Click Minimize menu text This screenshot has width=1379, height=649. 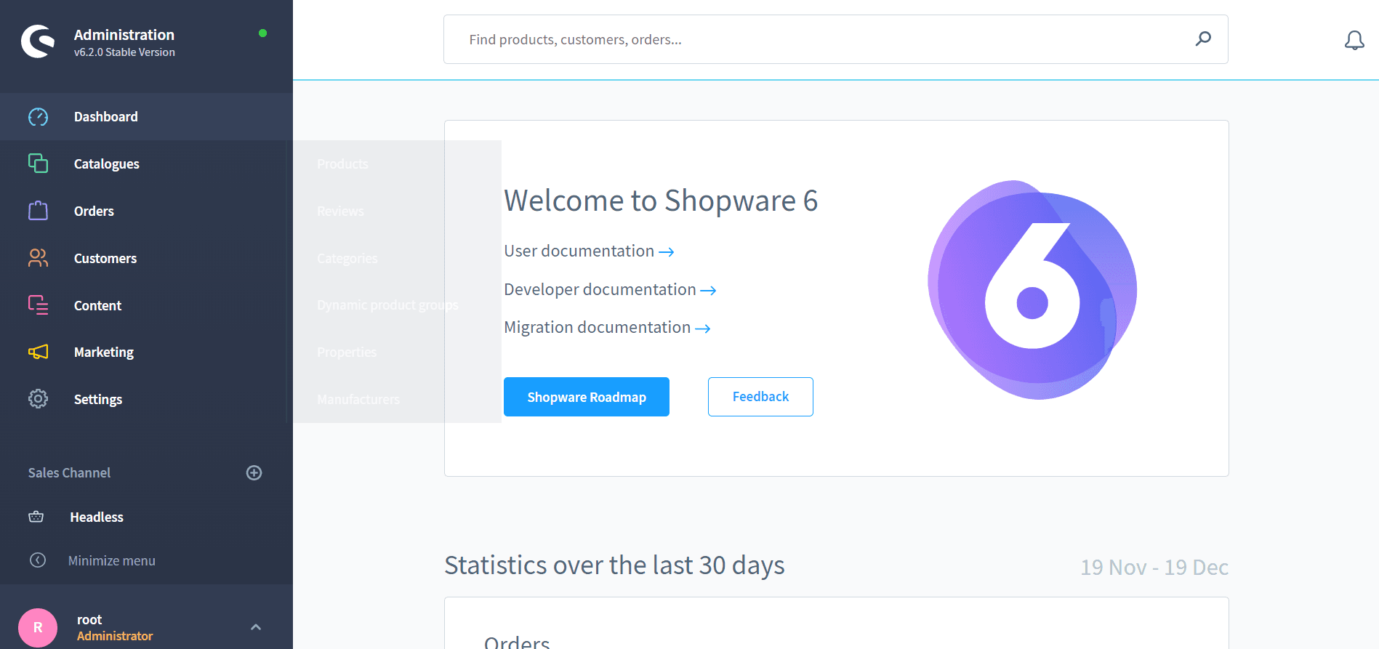(112, 560)
